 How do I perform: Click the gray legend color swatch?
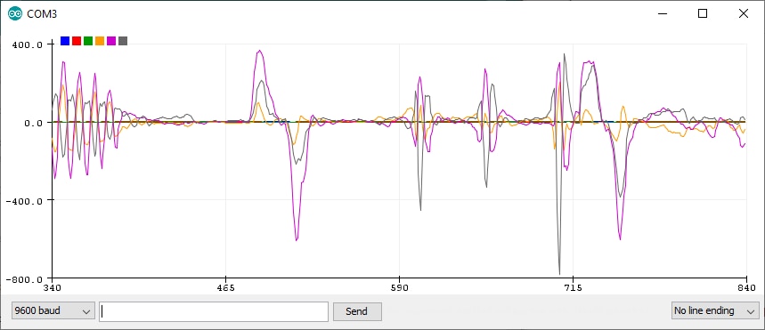(123, 41)
